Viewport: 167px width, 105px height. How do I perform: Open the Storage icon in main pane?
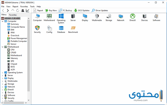pos(109,17)
